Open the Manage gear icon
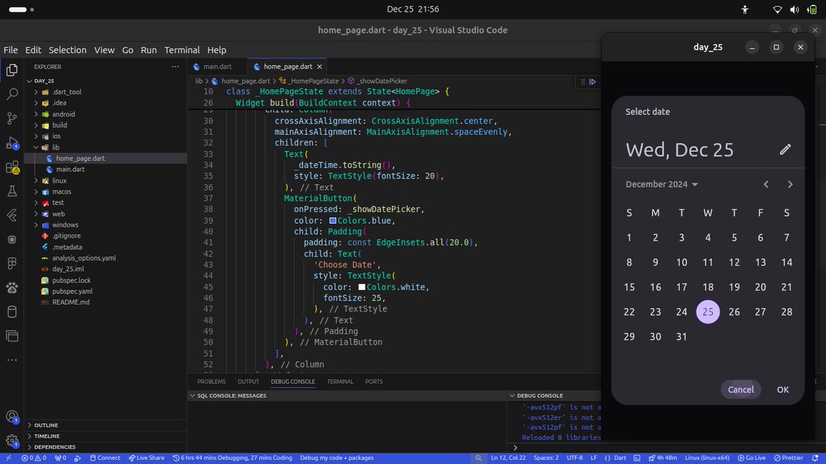This screenshot has width=826, height=464. 12,441
